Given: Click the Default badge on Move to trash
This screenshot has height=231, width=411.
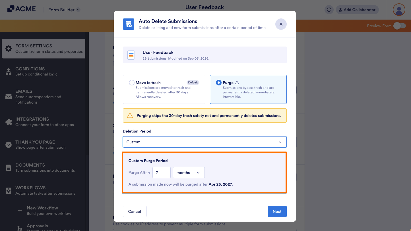Looking at the screenshot, I should pos(193,83).
